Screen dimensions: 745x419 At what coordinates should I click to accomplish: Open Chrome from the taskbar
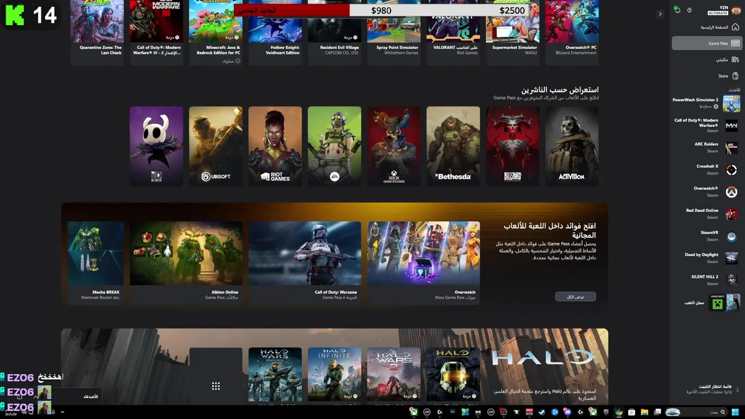pyautogui.click(x=618, y=412)
